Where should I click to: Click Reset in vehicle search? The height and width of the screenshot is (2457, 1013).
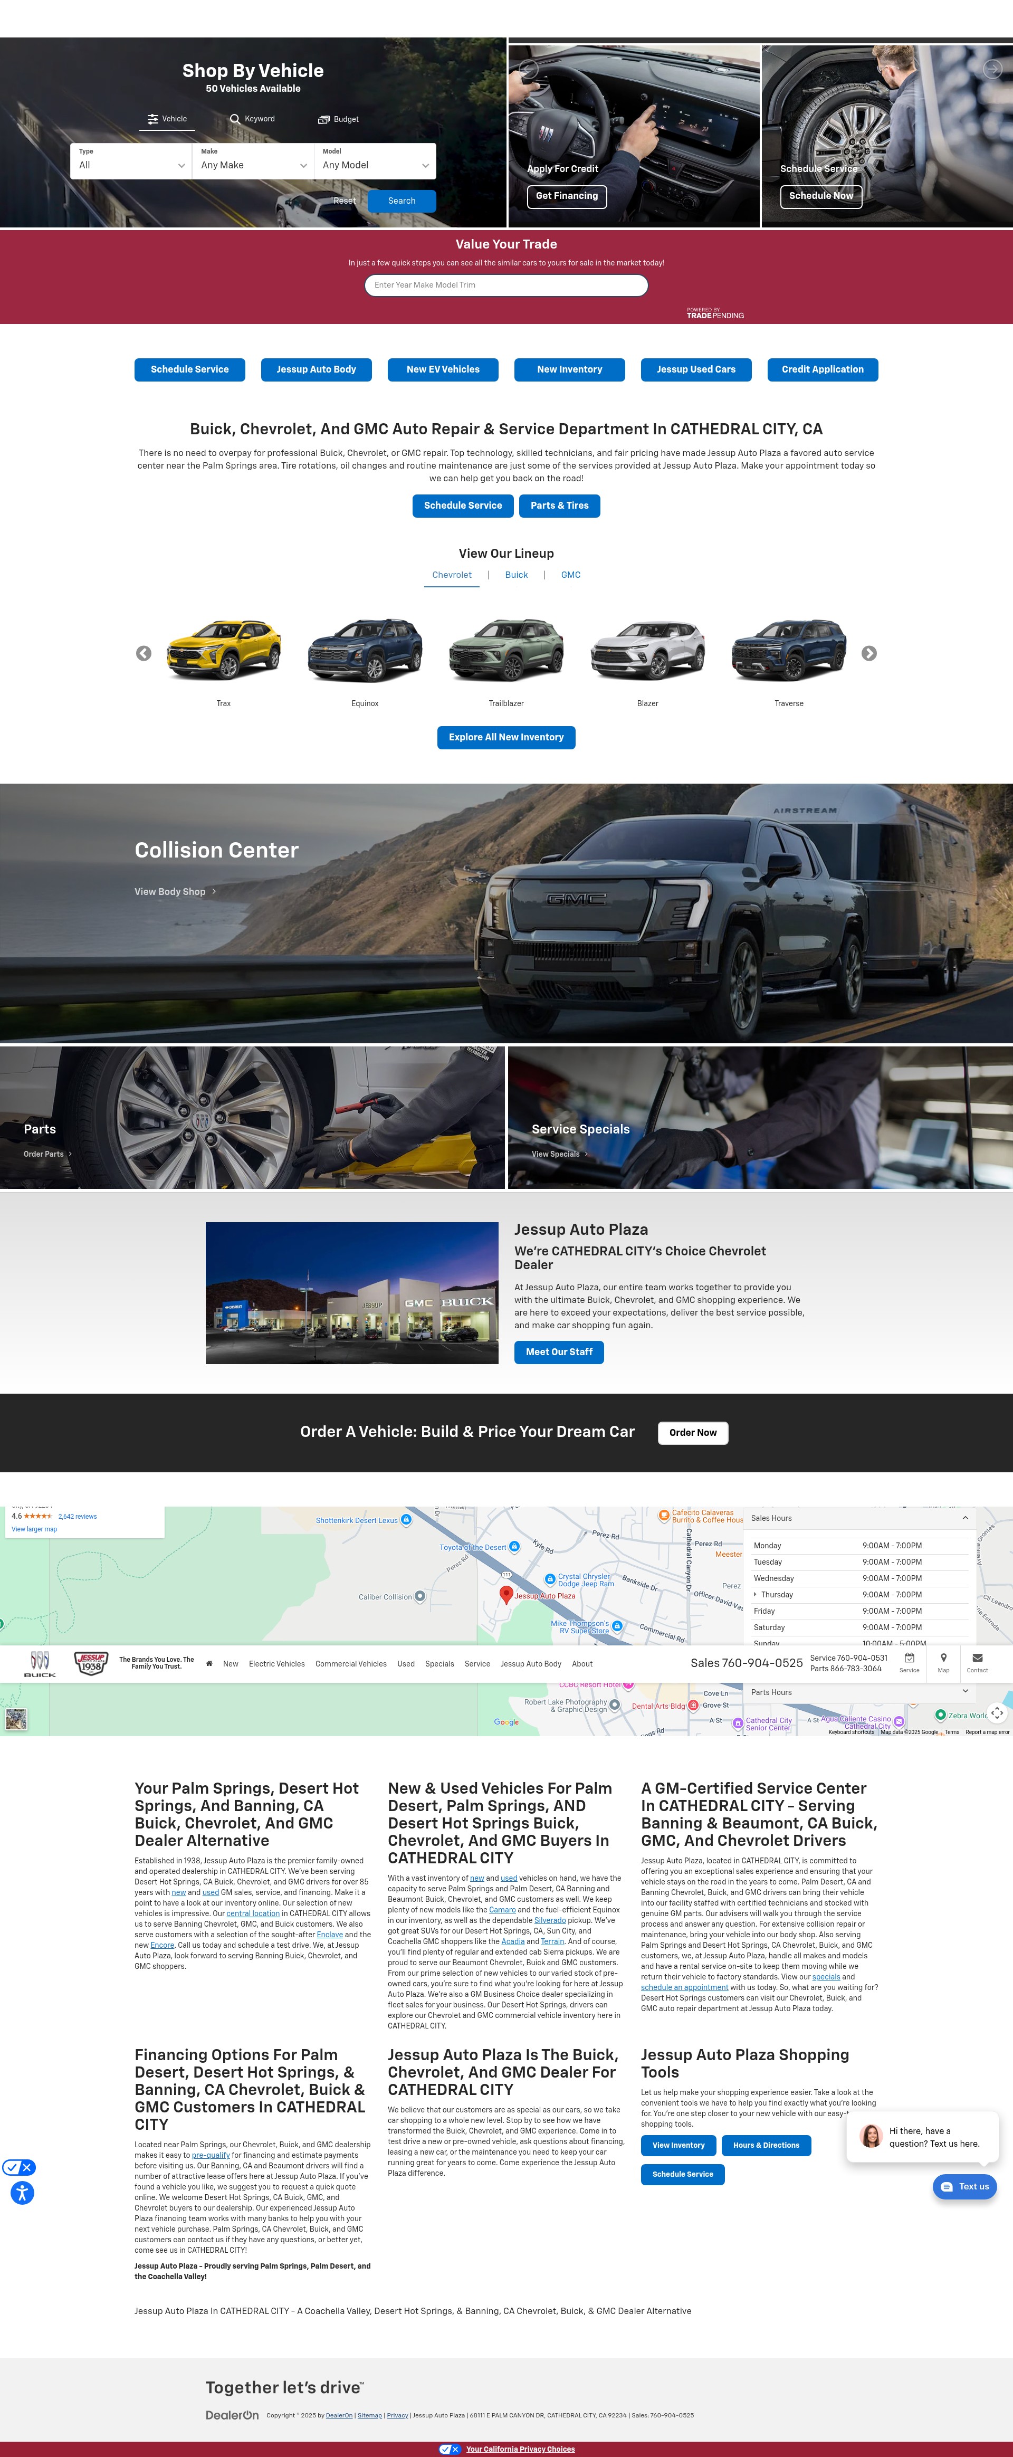[x=345, y=201]
